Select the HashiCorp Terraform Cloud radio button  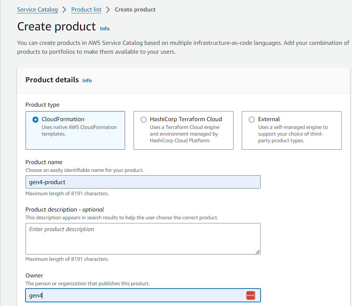144,120
